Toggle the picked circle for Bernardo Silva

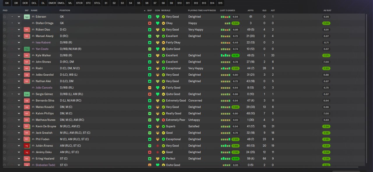tap(4, 101)
